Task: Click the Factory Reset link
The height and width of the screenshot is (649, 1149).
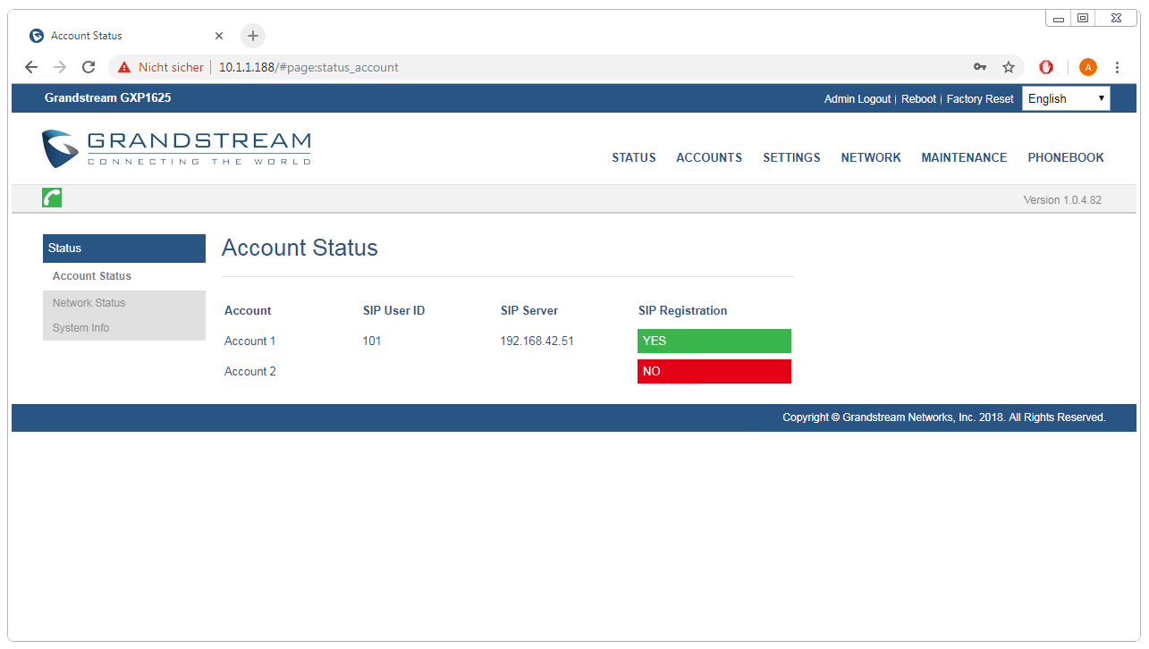Action: (980, 99)
